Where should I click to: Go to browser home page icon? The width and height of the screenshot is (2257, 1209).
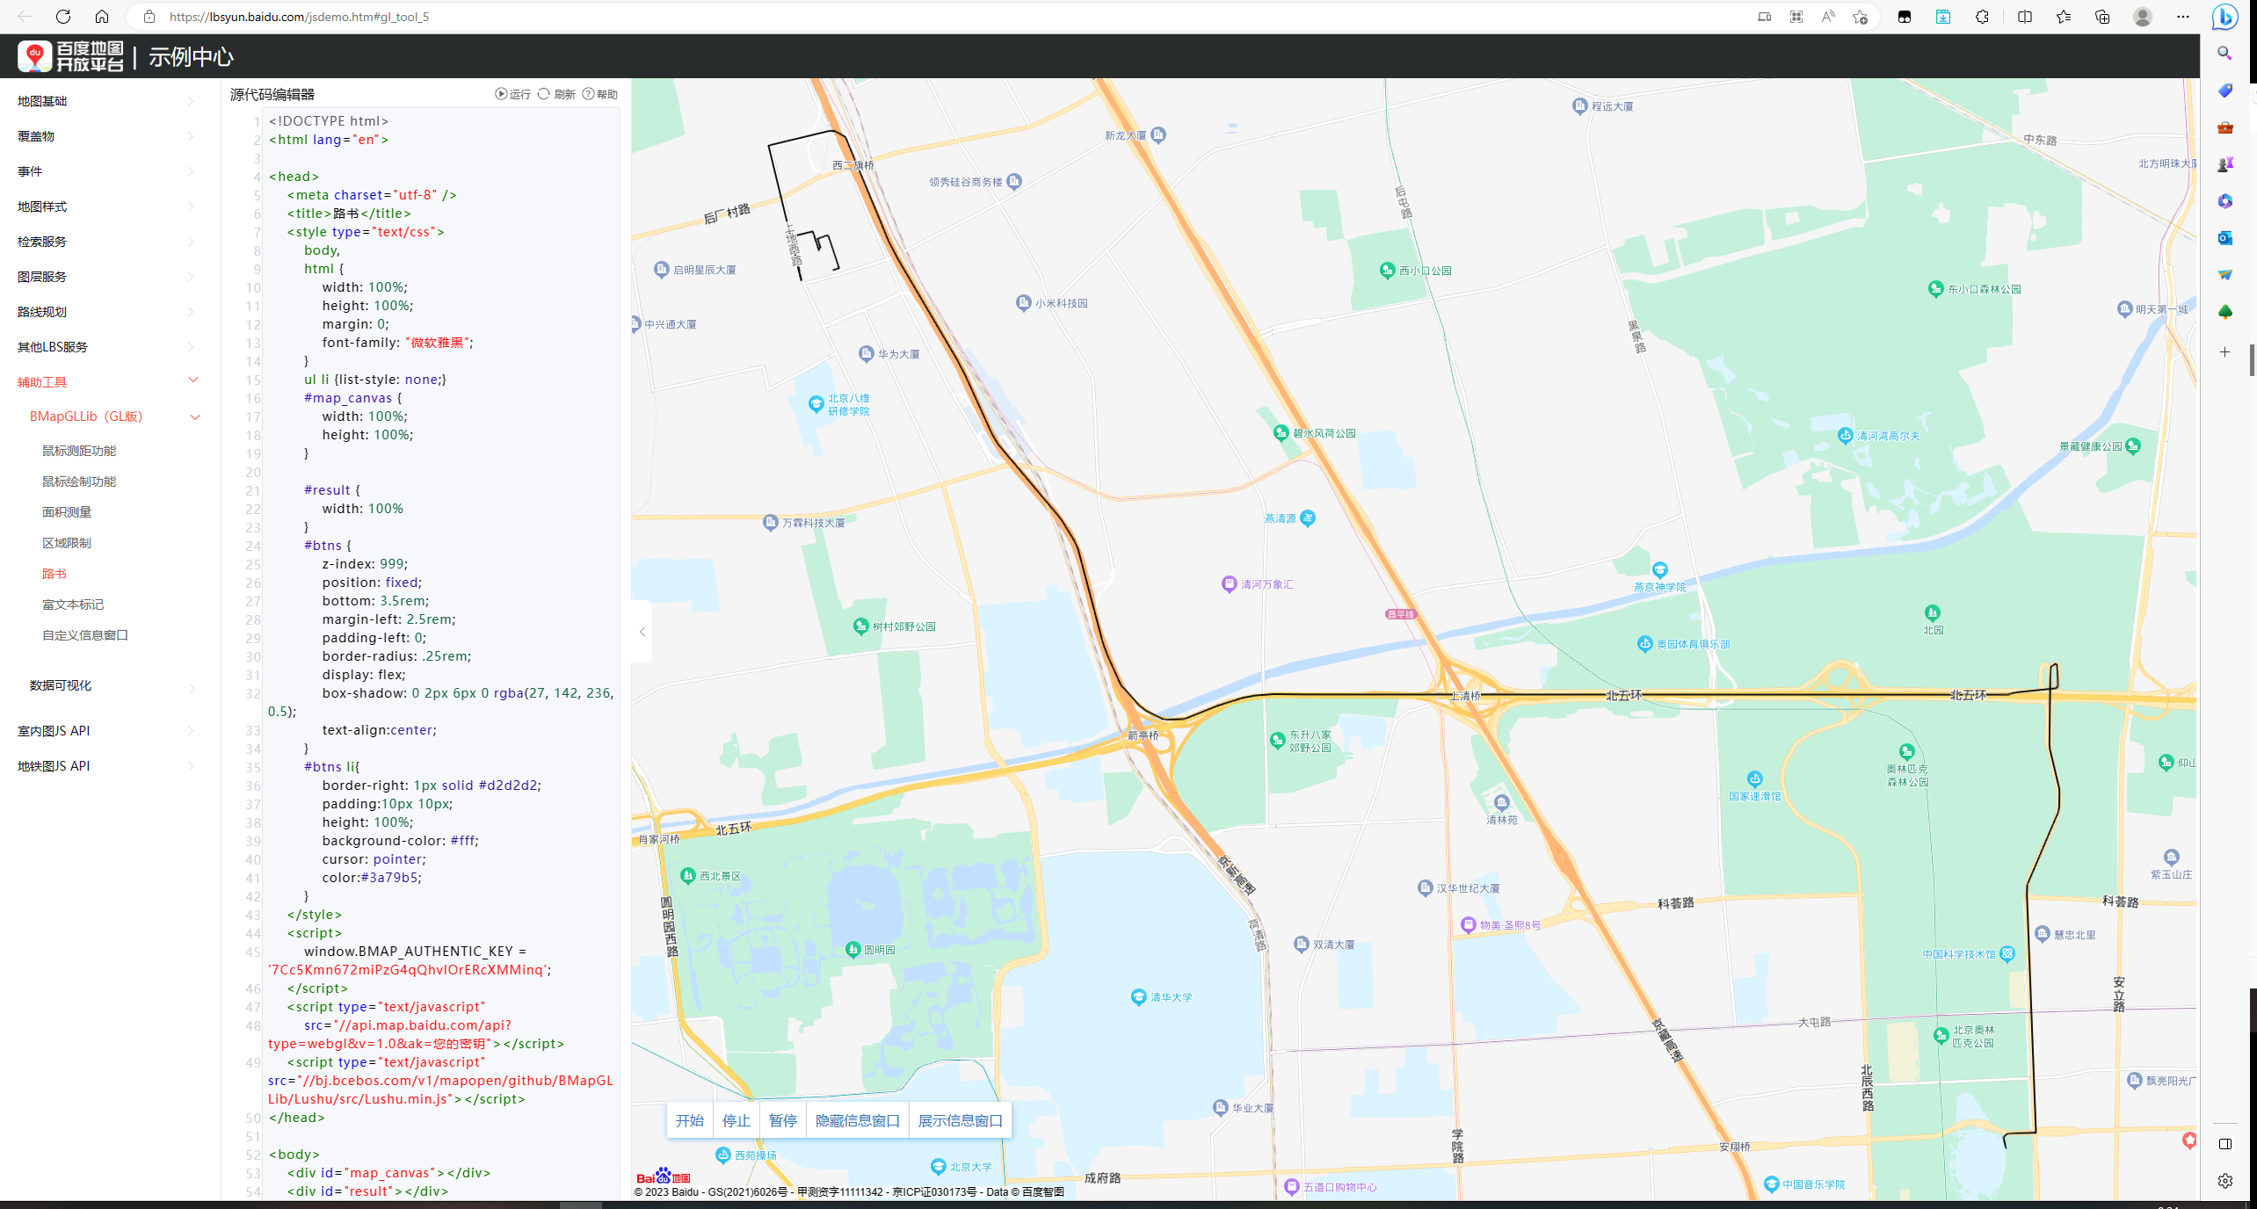pos(102,17)
